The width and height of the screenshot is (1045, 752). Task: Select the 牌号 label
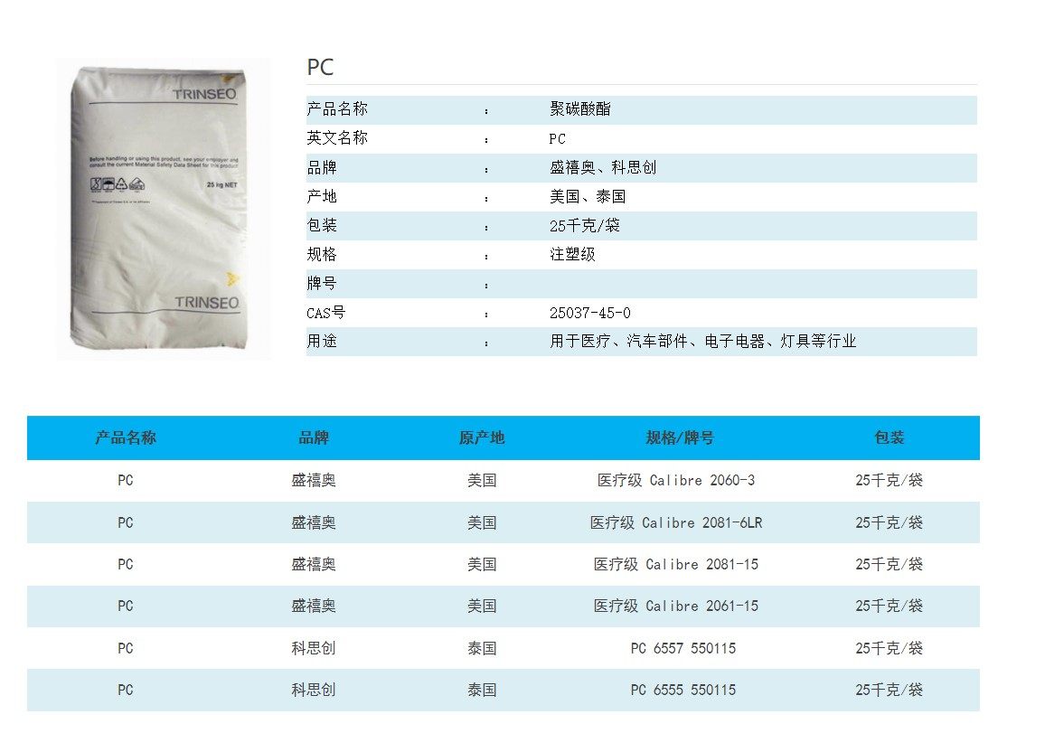[322, 283]
